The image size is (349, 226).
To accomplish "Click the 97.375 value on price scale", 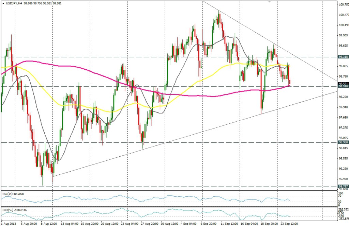I will tap(343, 128).
